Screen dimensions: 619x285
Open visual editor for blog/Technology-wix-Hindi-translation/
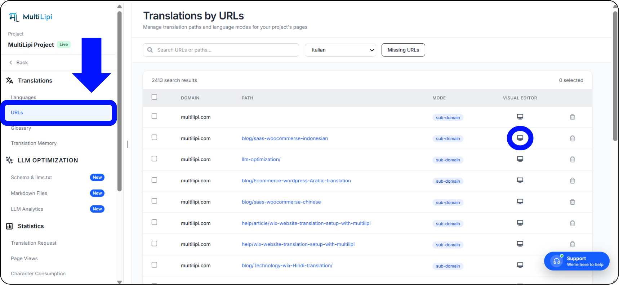(x=520, y=265)
